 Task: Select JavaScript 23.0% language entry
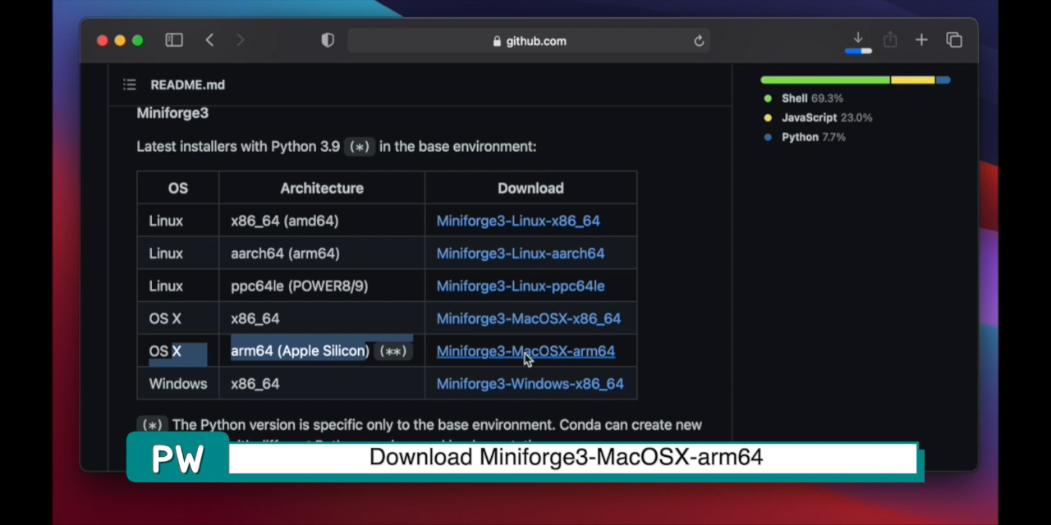point(818,118)
